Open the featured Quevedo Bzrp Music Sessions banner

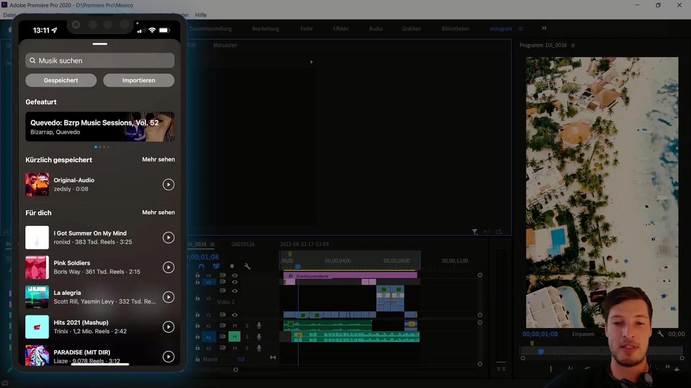tap(100, 127)
